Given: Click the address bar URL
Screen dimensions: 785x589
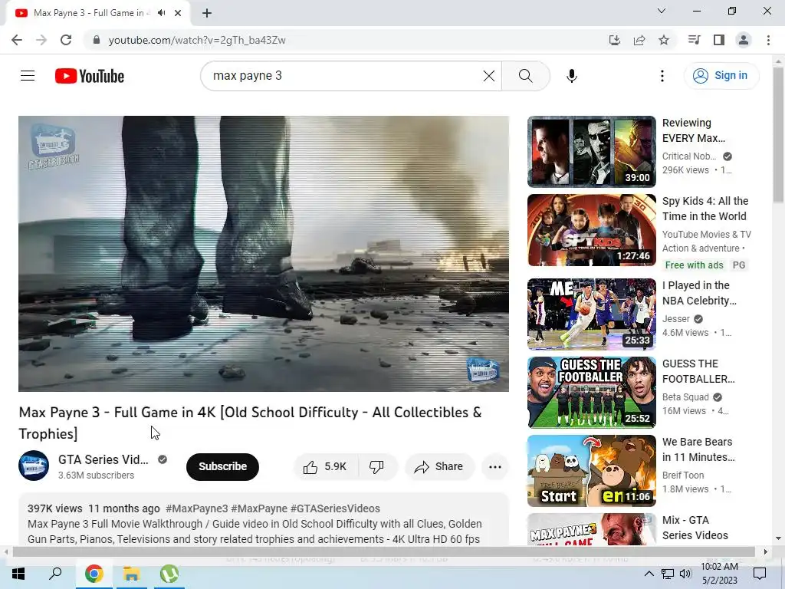Looking at the screenshot, I should pyautogui.click(x=197, y=40).
